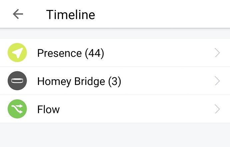Tap the green Flow shuffle icon

17,109
